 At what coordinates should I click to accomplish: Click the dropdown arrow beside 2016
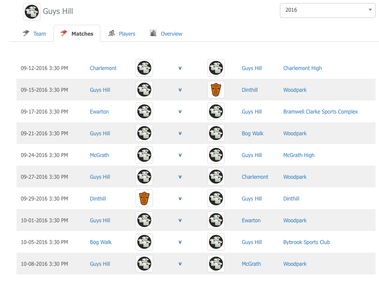pyautogui.click(x=370, y=10)
